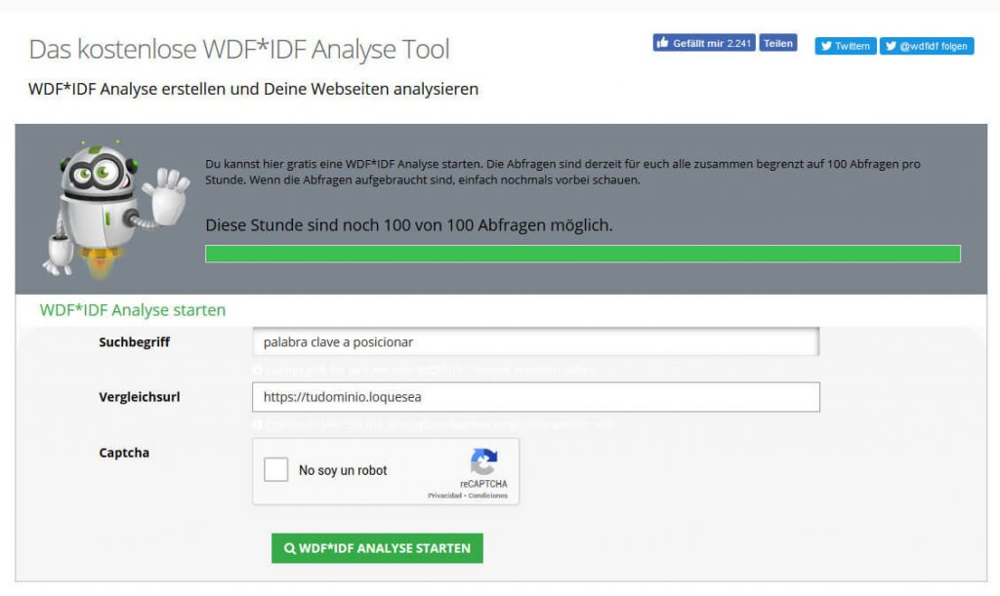Focus the Vergleichsurl input field

(x=536, y=397)
